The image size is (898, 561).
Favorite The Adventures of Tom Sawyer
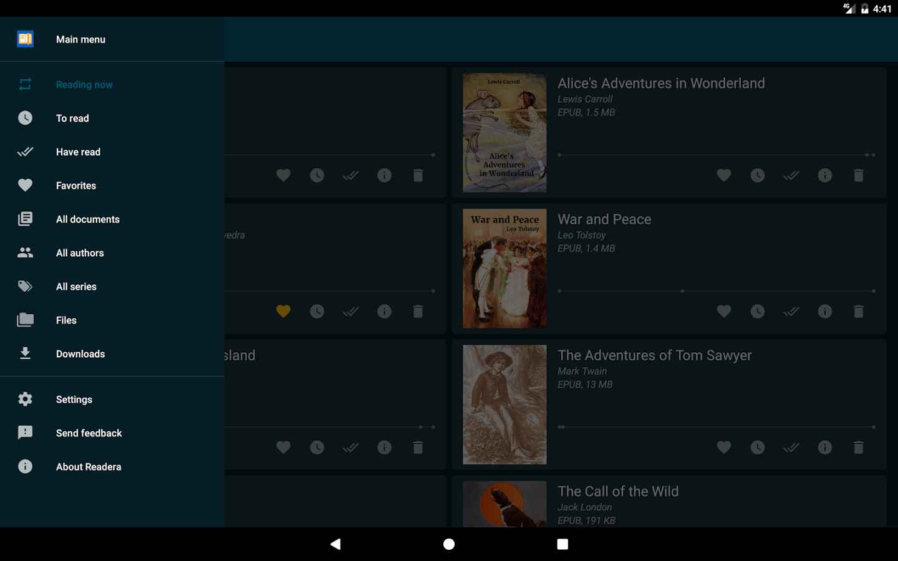723,448
